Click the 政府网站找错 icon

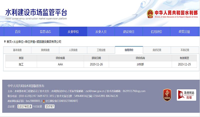click(x=186, y=95)
